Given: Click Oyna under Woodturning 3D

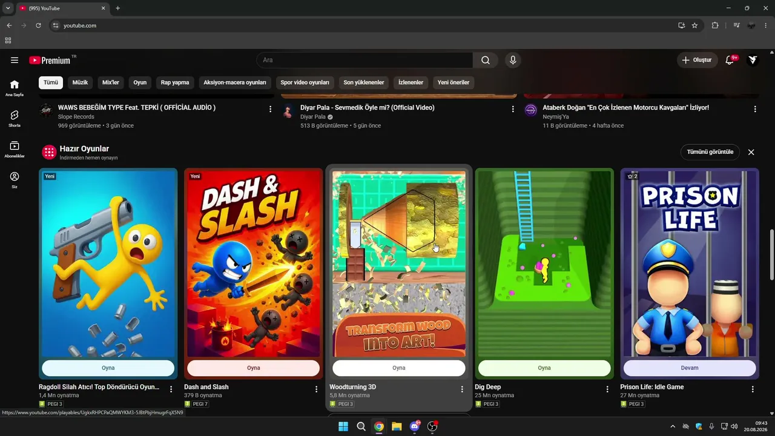Looking at the screenshot, I should tap(399, 368).
